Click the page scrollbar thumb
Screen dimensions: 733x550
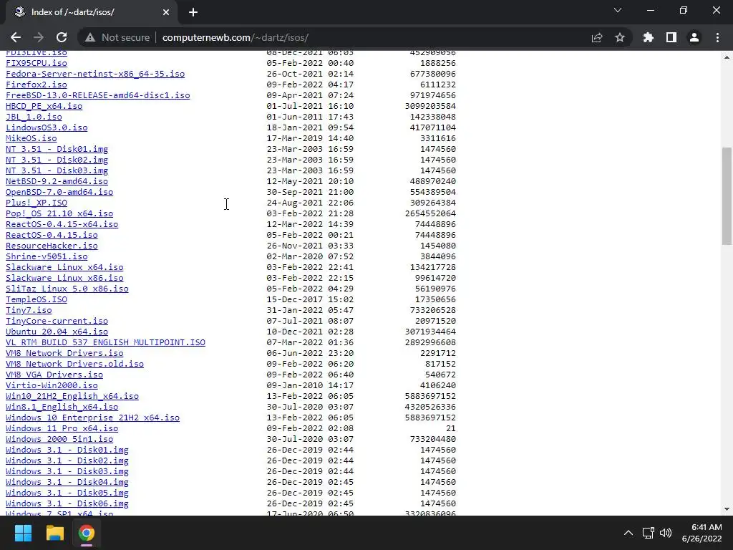(x=727, y=196)
